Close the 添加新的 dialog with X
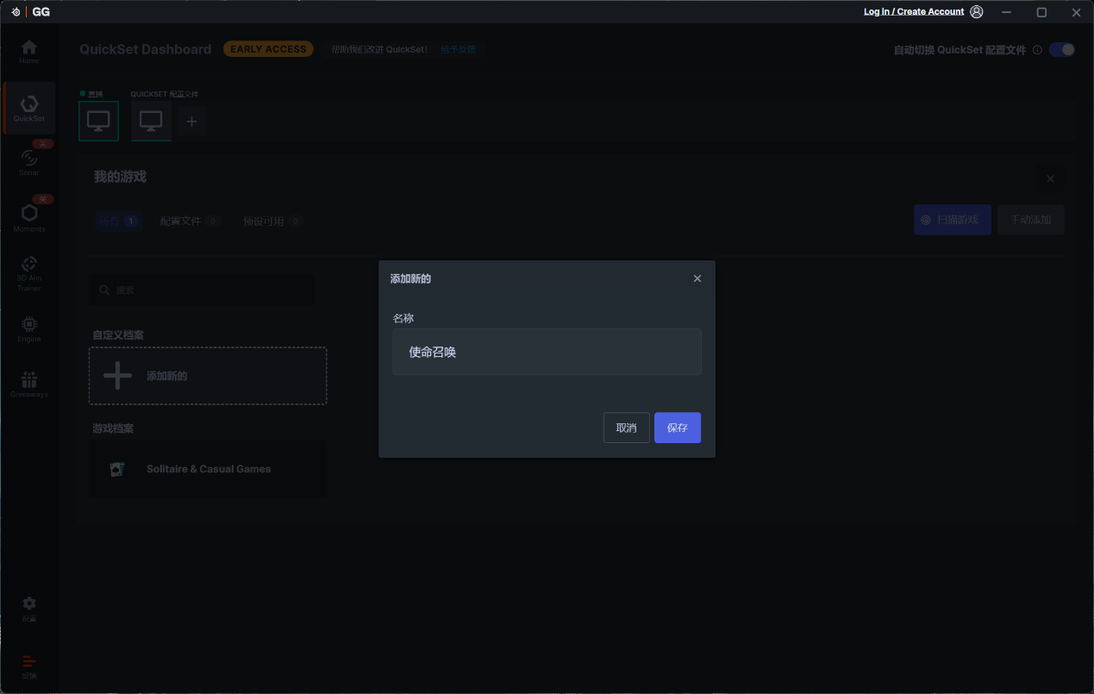This screenshot has height=694, width=1094. click(697, 278)
